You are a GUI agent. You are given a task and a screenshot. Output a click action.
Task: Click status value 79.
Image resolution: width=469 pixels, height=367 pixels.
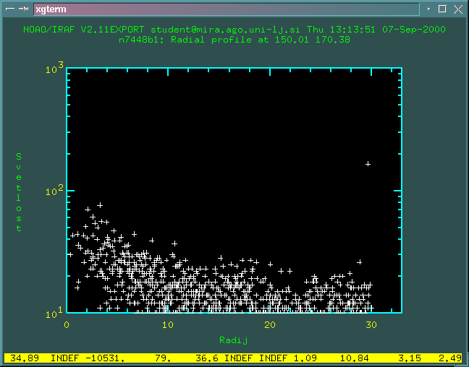pyautogui.click(x=164, y=358)
